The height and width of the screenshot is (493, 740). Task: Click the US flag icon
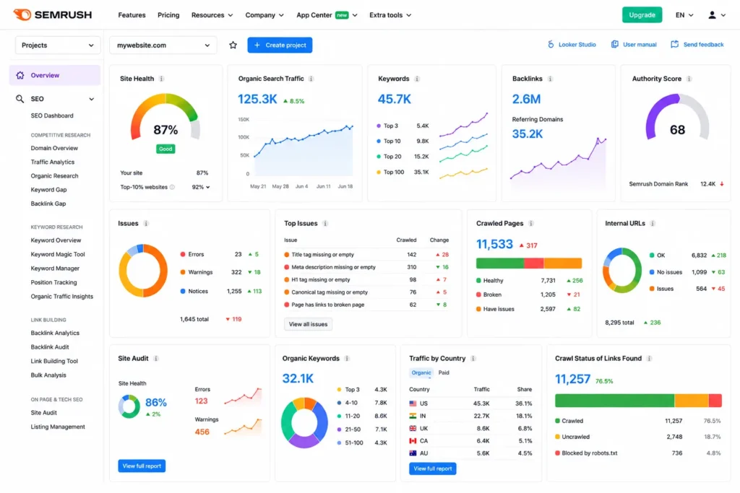point(413,403)
